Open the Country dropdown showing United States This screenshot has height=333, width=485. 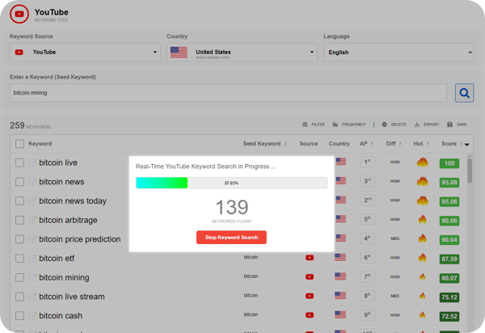242,53
